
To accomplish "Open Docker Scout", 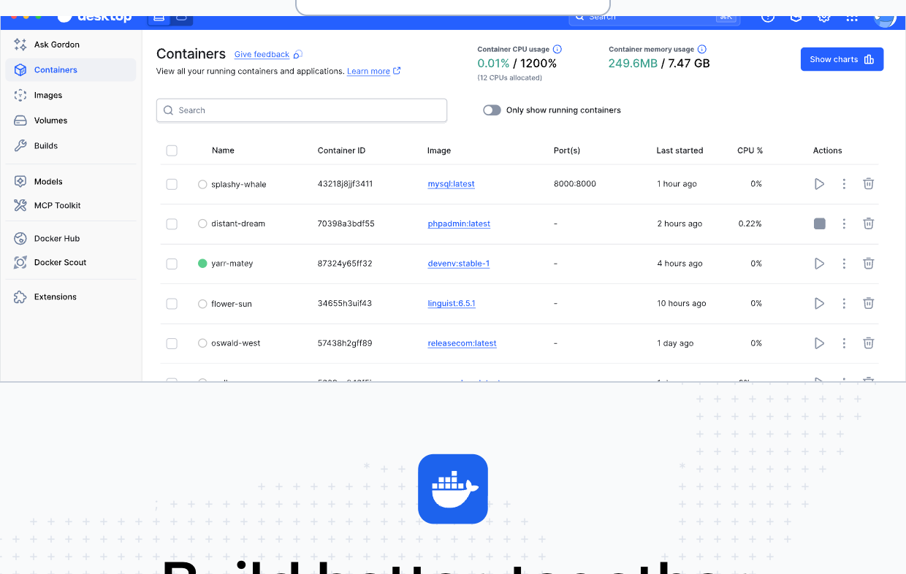I will tap(70, 262).
